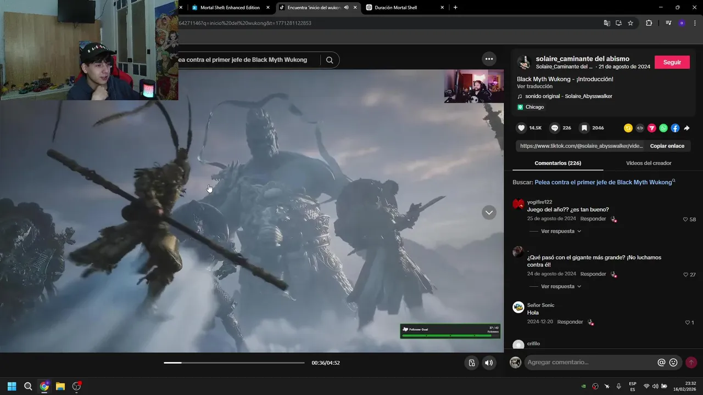Reply to Señor Sonic's comment
The image size is (703, 395).
570,322
